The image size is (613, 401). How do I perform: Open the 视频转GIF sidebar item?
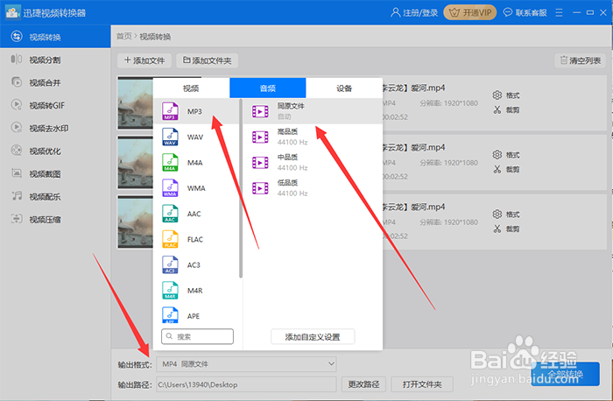pyautogui.click(x=55, y=105)
